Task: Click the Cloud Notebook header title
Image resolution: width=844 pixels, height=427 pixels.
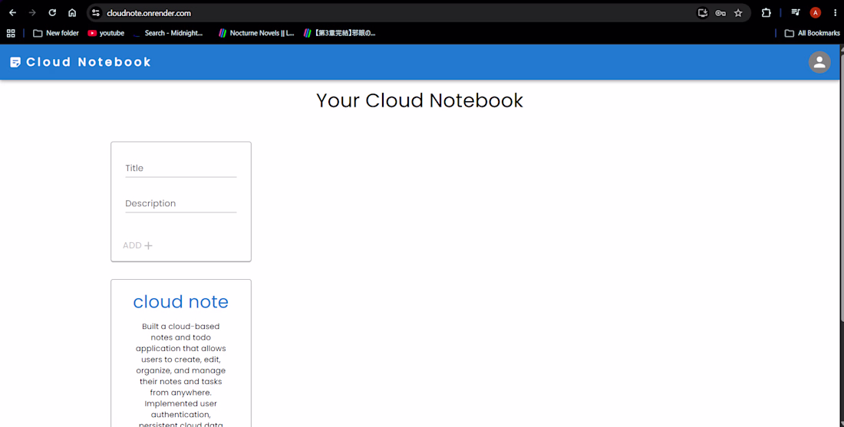Action: click(89, 62)
